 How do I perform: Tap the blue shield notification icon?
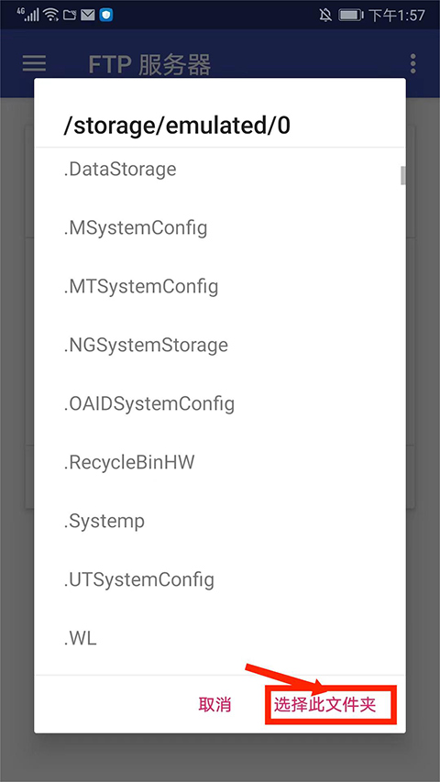[105, 16]
